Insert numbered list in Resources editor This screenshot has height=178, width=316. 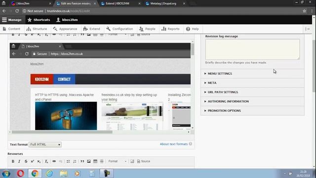[75, 161]
